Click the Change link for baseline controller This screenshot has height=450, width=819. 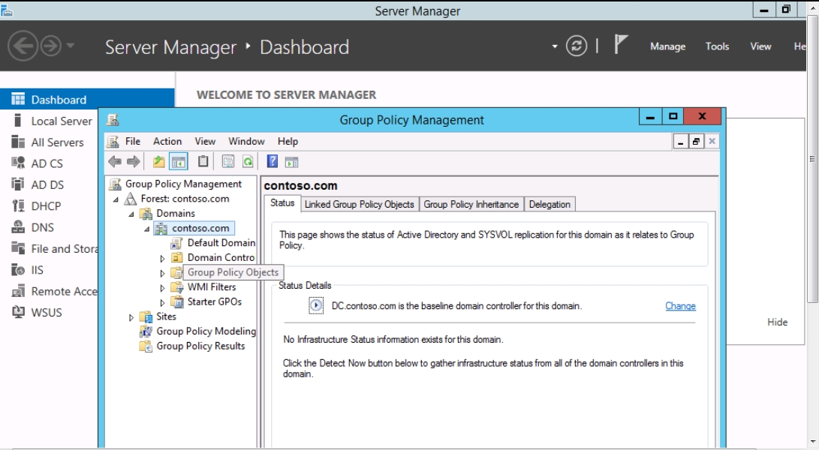coord(680,306)
